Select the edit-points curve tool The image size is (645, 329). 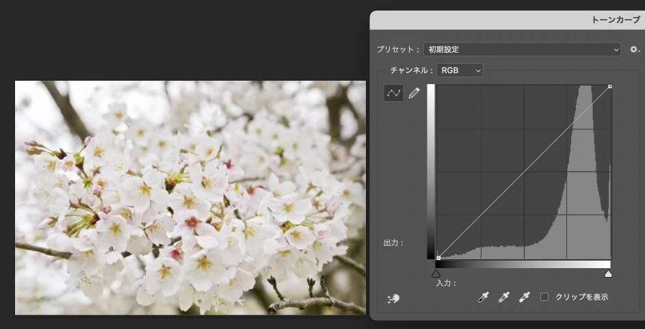(x=393, y=93)
